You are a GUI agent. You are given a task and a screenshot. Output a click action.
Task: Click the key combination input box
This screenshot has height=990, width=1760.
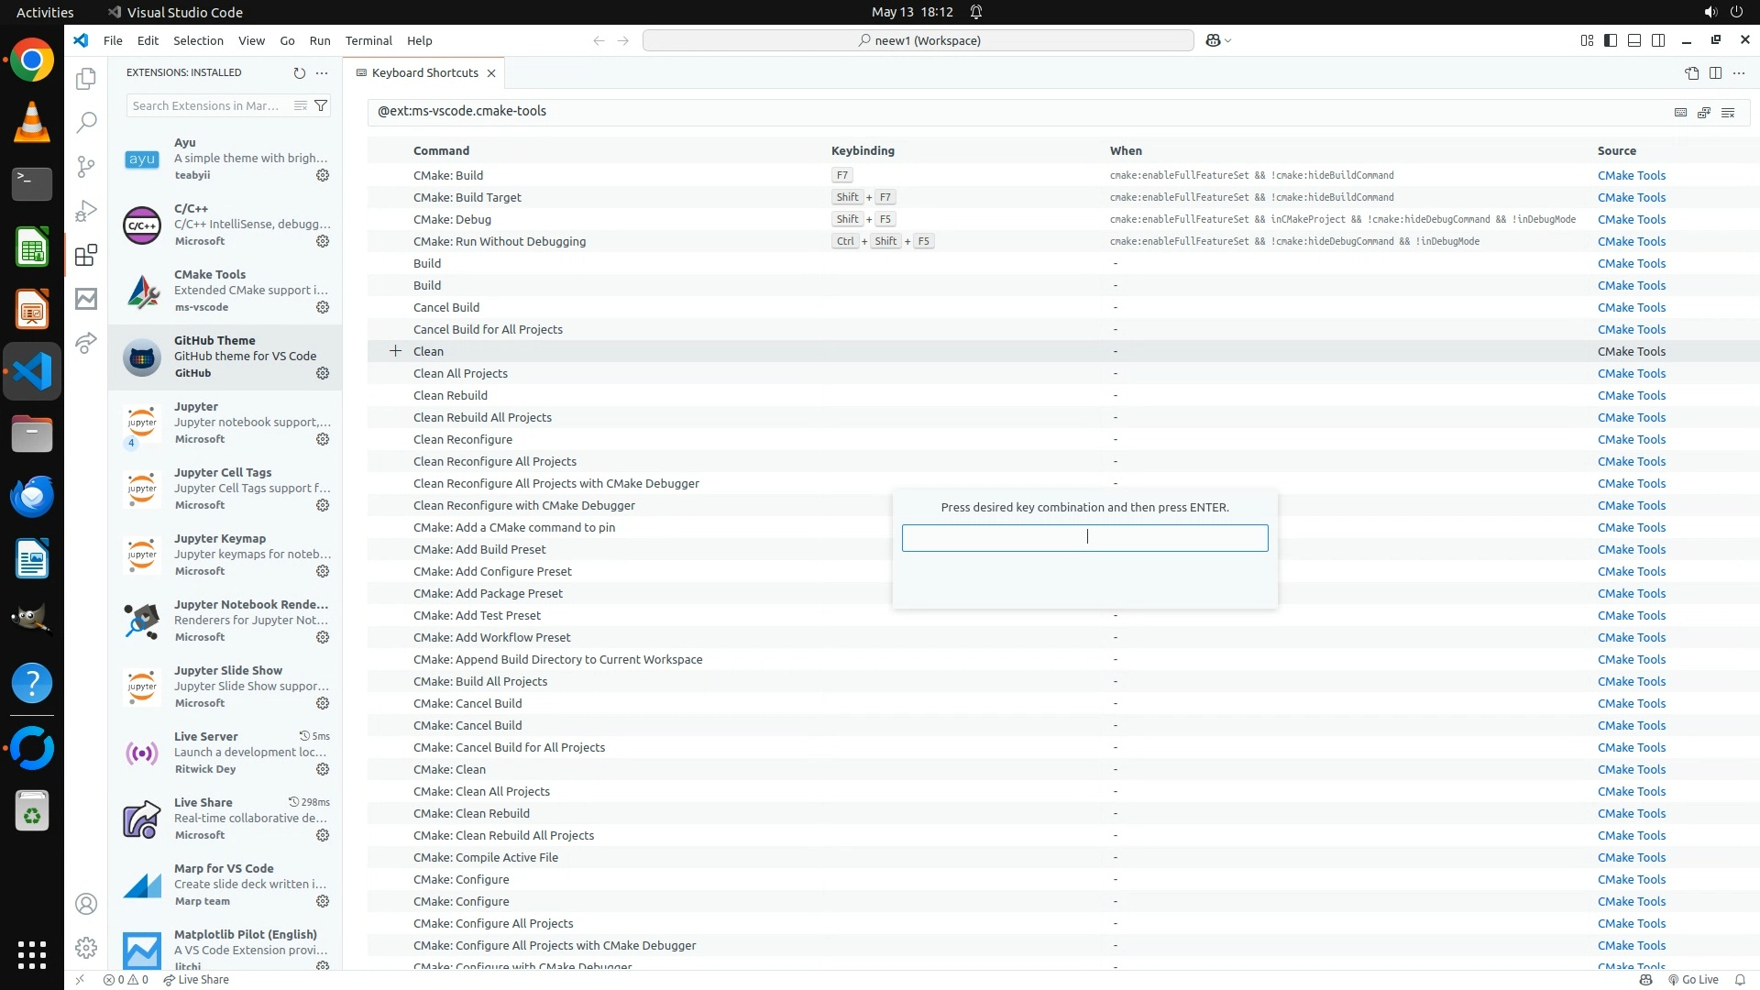1084,537
